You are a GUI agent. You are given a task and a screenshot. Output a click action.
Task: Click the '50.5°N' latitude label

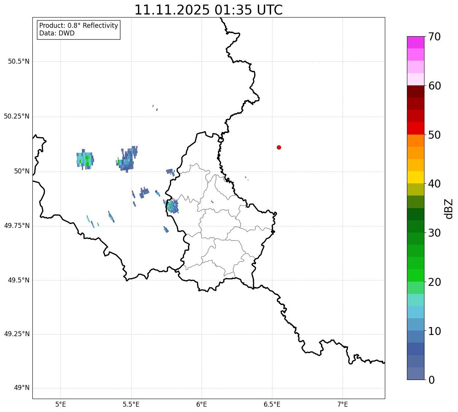[x=19, y=61]
